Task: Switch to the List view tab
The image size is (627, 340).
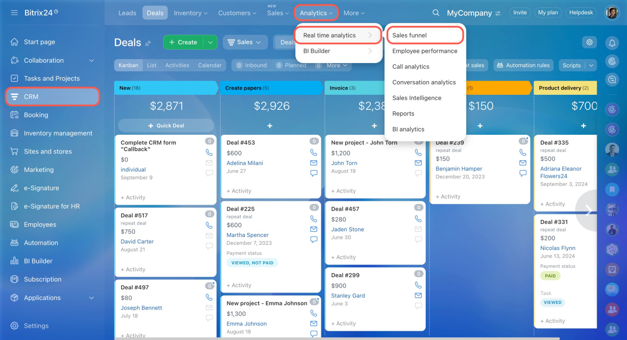Action: tap(152, 65)
